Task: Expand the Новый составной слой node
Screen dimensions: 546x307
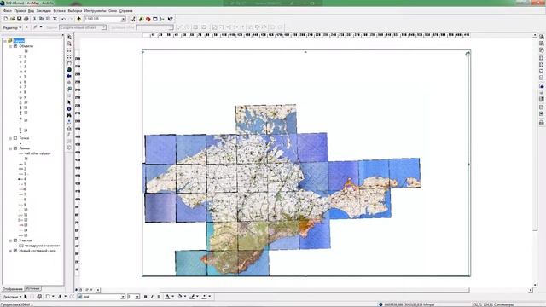Action: click(x=10, y=251)
